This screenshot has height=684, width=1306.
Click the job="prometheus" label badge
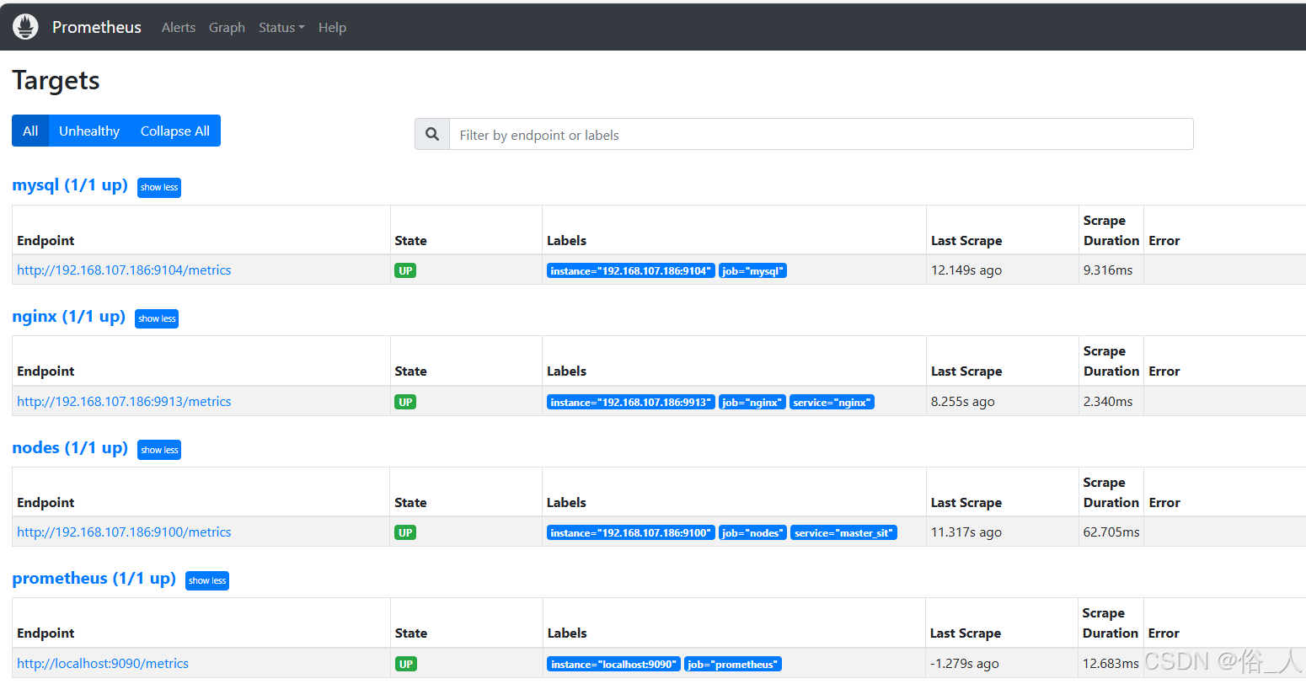[733, 664]
